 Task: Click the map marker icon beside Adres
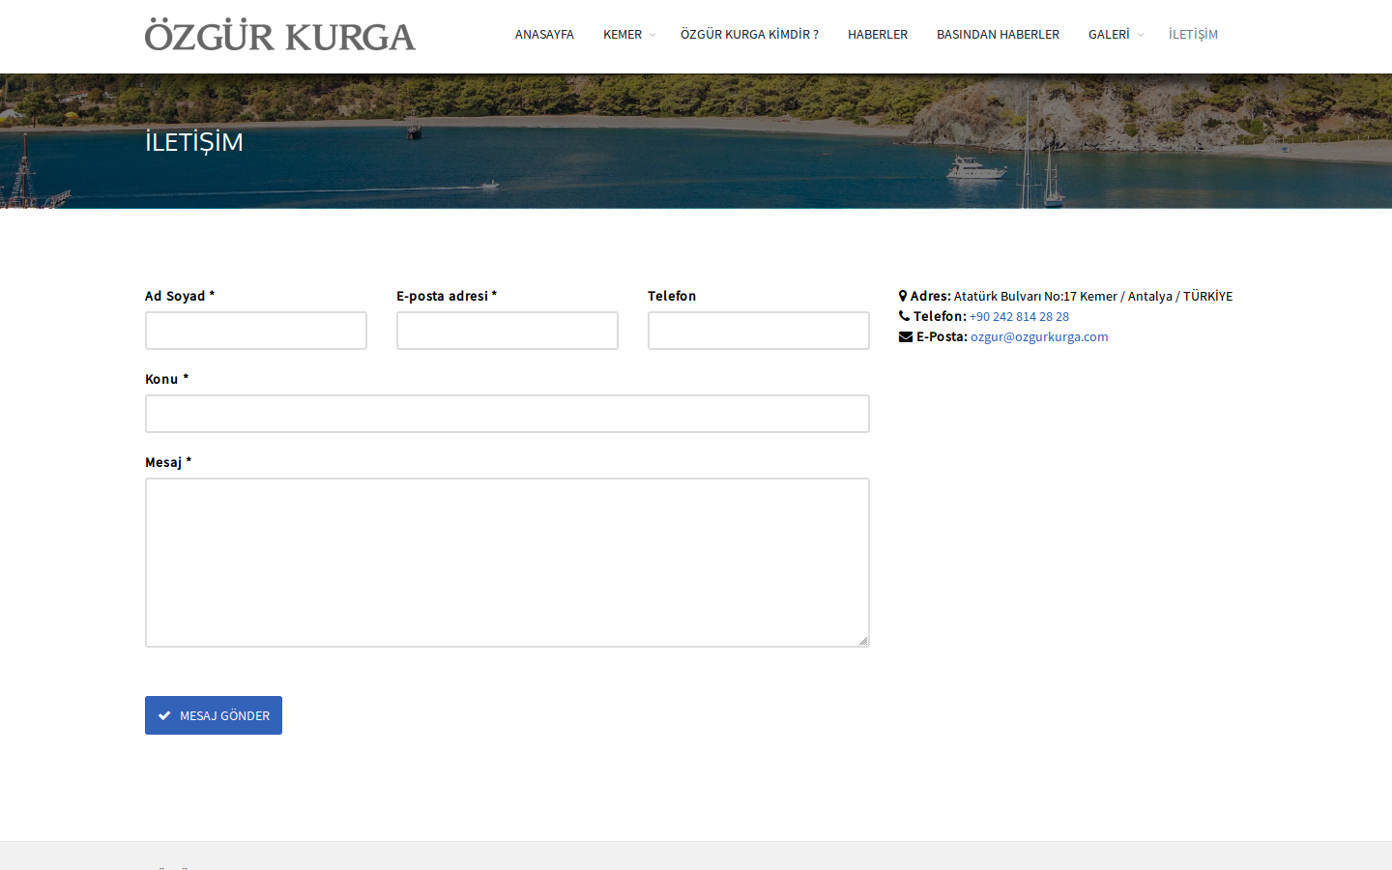tap(903, 296)
